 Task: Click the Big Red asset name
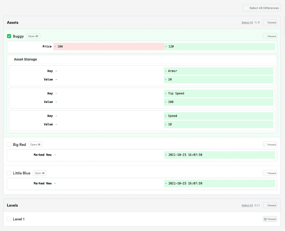pyautogui.click(x=20, y=144)
